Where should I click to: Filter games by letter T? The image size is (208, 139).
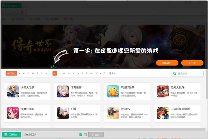coord(87,73)
